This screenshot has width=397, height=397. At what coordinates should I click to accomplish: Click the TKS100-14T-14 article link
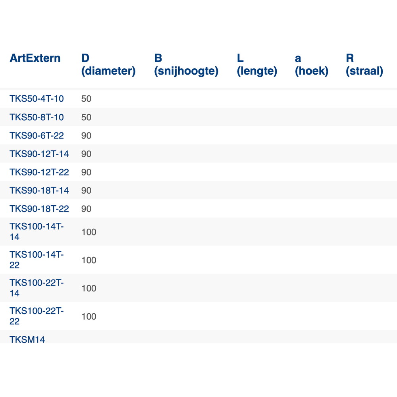[x=37, y=232]
